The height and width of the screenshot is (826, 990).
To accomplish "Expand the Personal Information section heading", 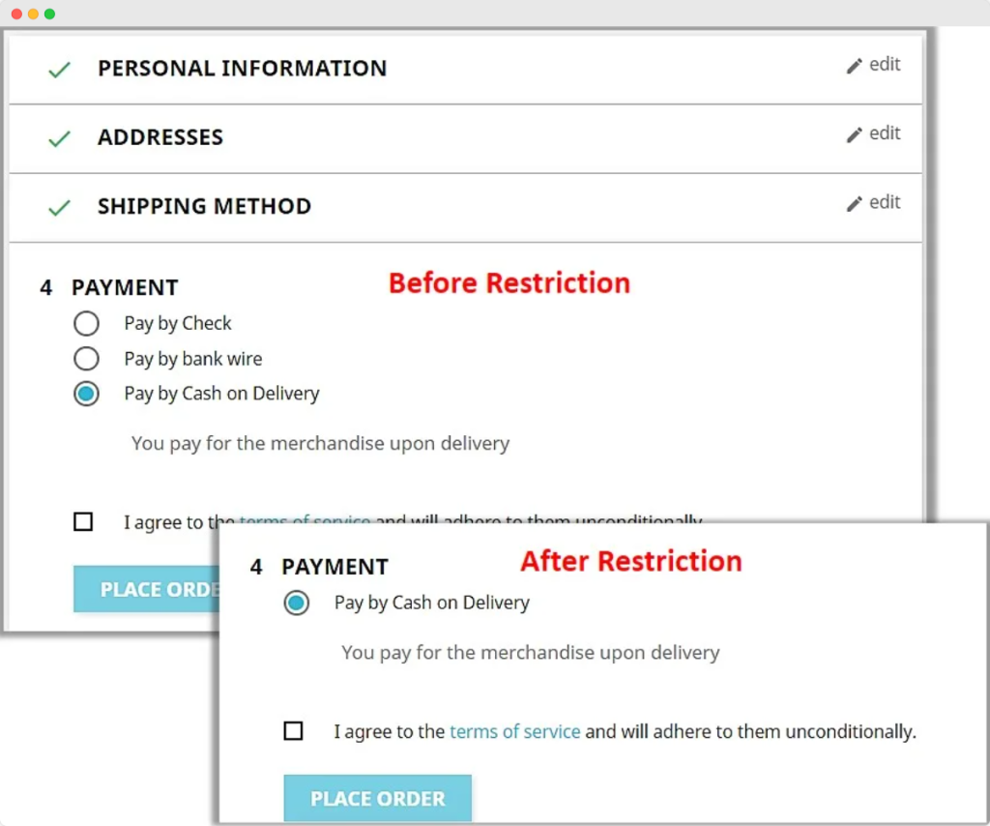I will point(242,69).
